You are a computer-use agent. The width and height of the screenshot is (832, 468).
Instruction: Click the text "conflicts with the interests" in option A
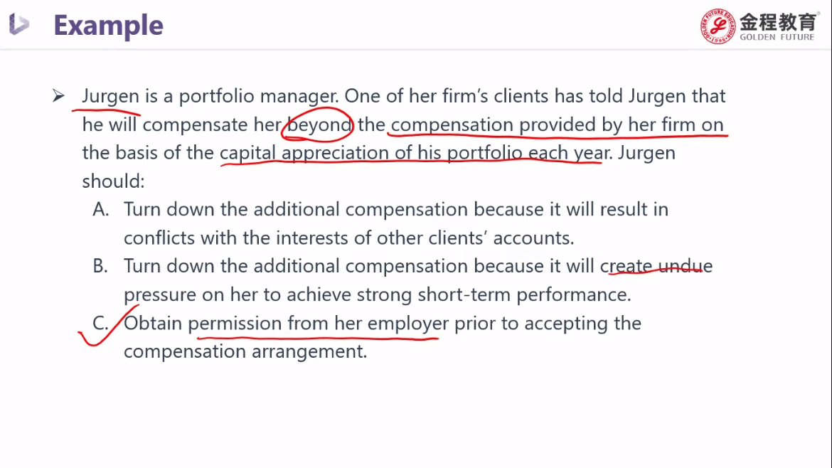tap(247, 238)
